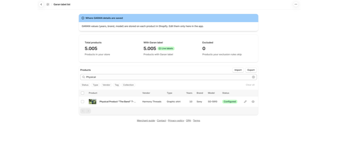Screen dimensions: 338x150
Task: Go to the previous page of products
Action: click(83, 111)
